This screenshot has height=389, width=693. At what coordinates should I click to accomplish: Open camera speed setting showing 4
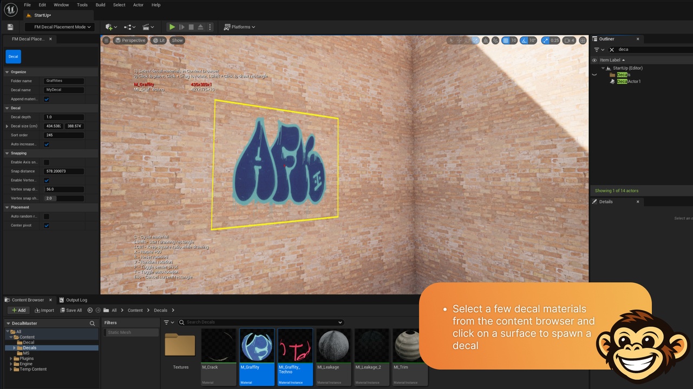(569, 41)
